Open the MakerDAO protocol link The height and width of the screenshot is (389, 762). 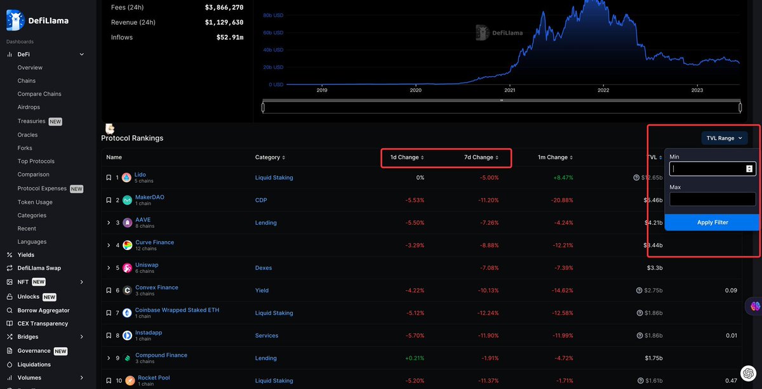[150, 197]
